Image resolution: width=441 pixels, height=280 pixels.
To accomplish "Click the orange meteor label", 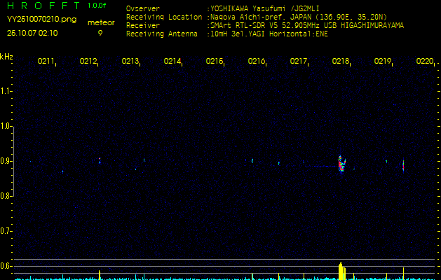I will click(100, 22).
